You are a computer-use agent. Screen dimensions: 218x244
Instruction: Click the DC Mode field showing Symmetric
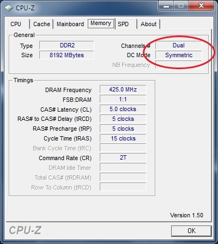[x=179, y=55]
